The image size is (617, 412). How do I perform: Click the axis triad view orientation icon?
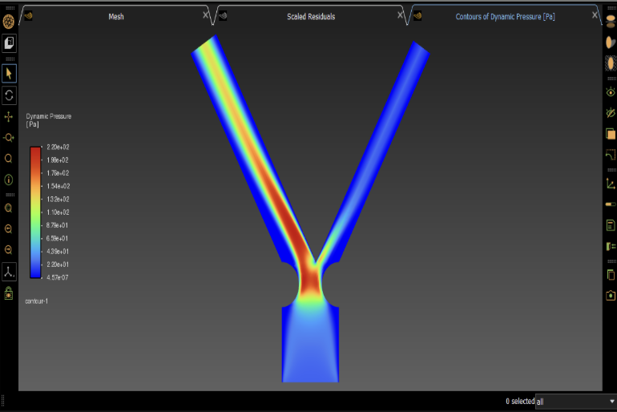point(9,272)
